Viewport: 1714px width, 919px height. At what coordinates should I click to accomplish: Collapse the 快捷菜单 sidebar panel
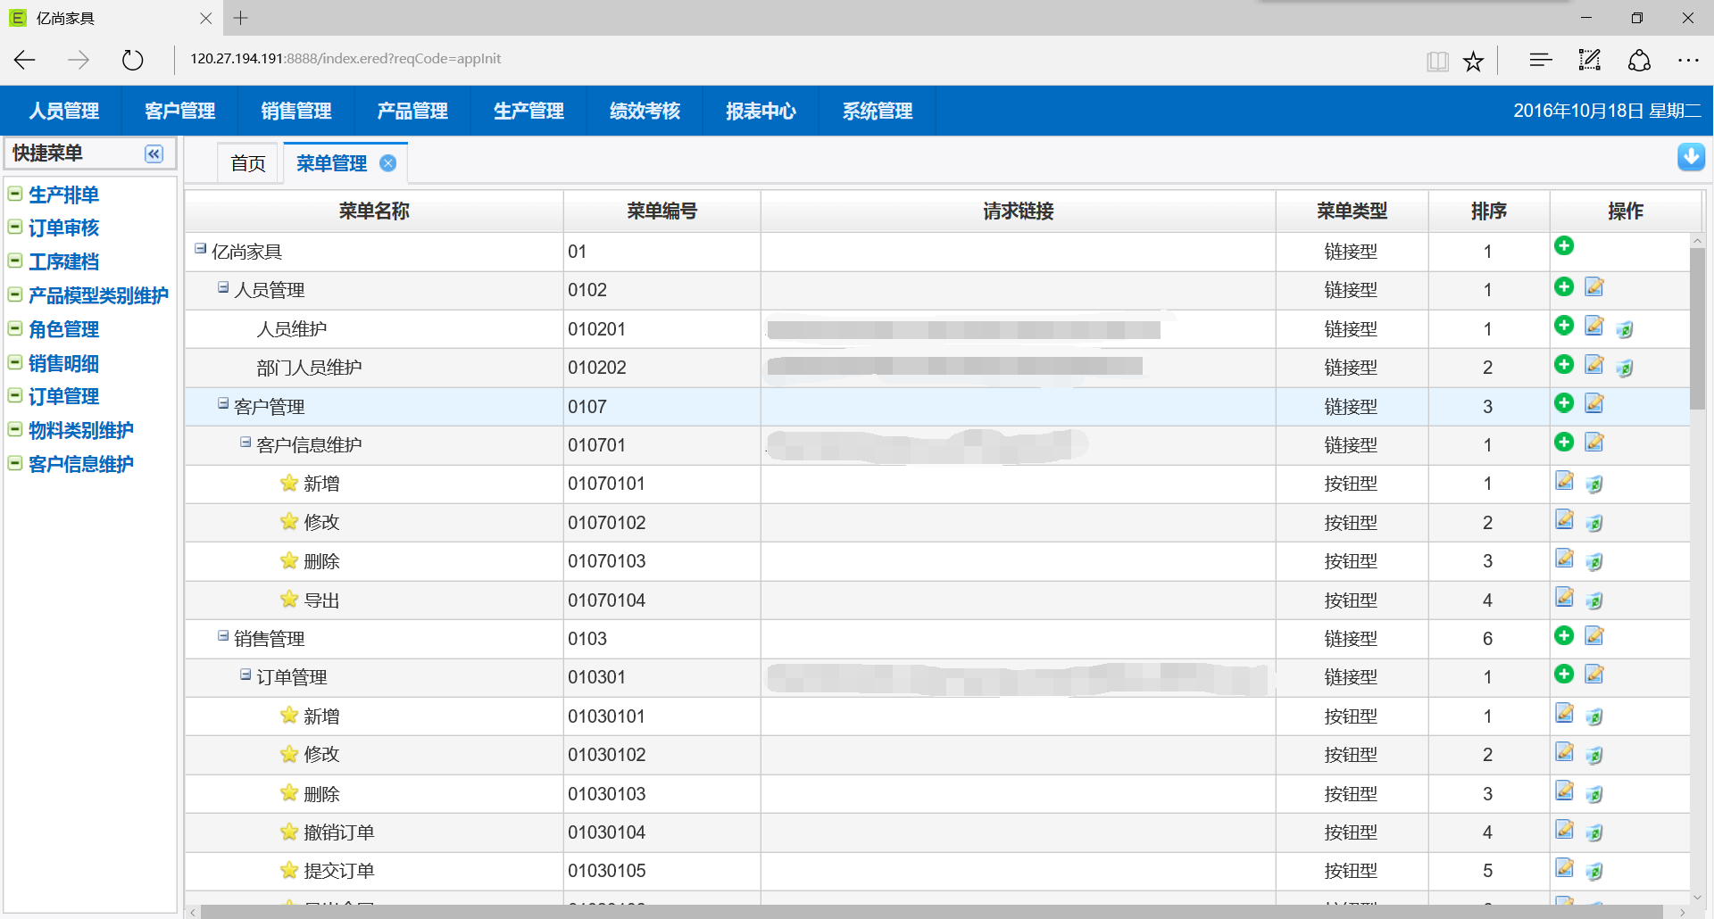(x=154, y=154)
